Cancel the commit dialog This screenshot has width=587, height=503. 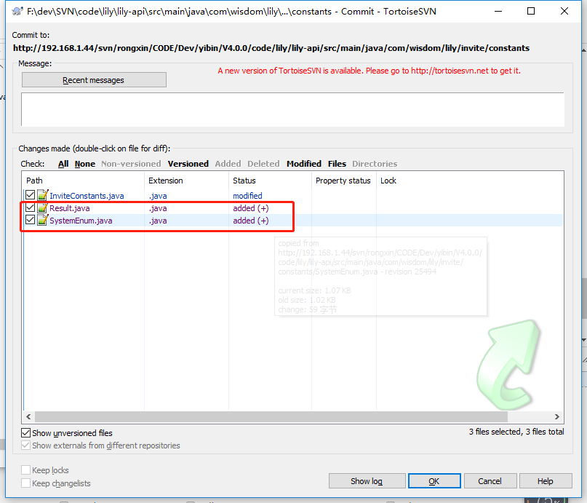pyautogui.click(x=490, y=481)
